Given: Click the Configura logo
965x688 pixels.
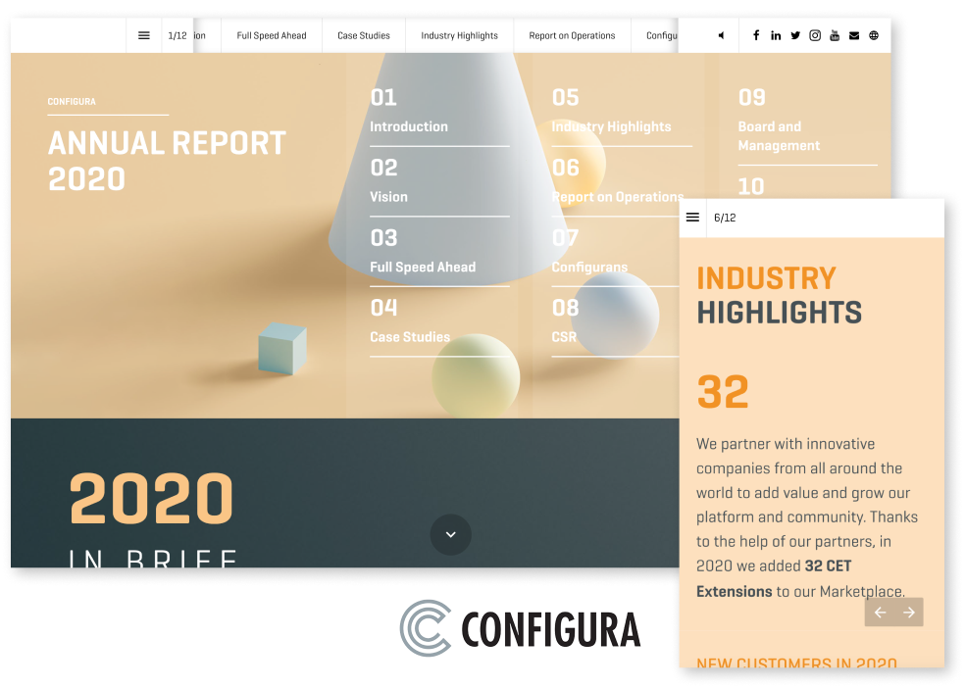Looking at the screenshot, I should (x=520, y=628).
